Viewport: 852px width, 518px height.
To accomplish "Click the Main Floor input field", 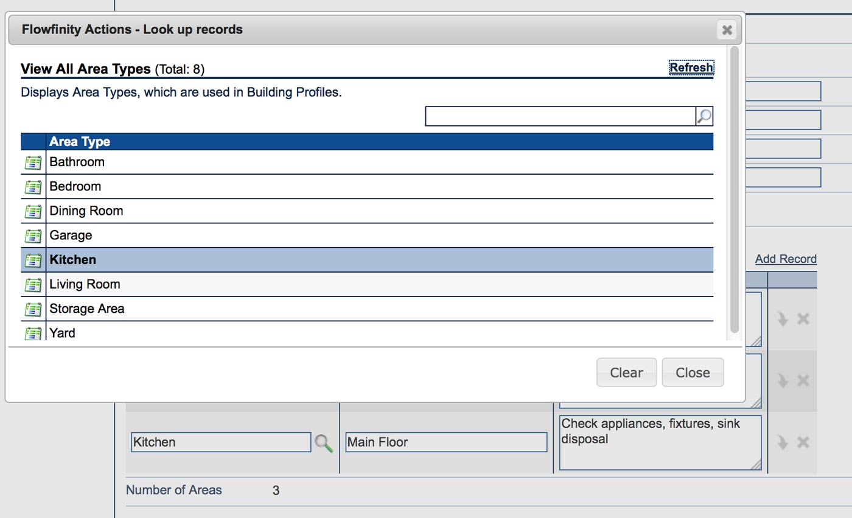I will [x=446, y=443].
